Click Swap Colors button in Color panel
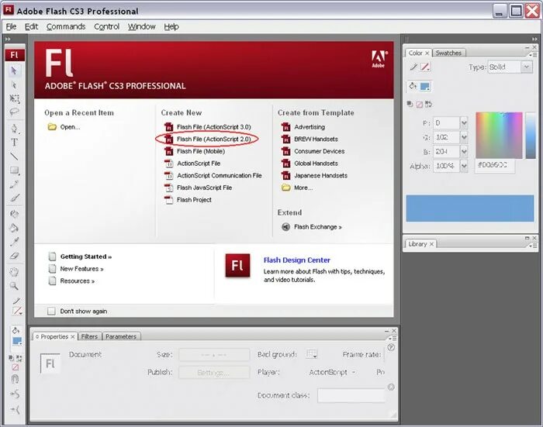This screenshot has height=427, width=543. click(429, 104)
